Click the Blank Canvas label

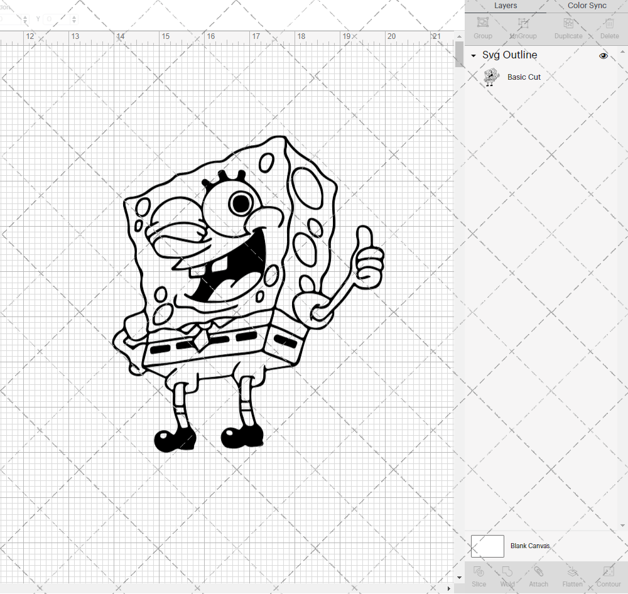531,546
